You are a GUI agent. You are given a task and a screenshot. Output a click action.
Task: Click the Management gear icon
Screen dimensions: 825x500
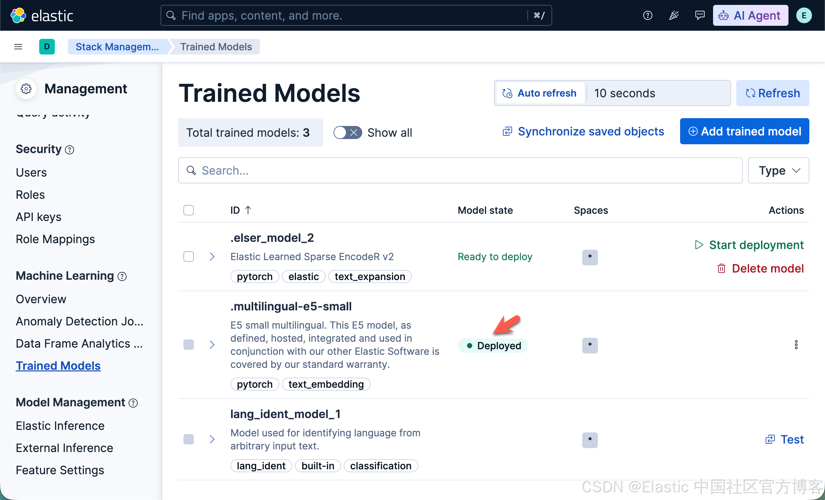coord(26,89)
